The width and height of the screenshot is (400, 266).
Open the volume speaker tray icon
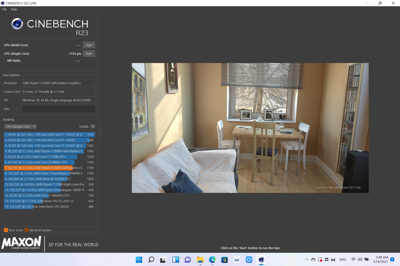pos(360,260)
